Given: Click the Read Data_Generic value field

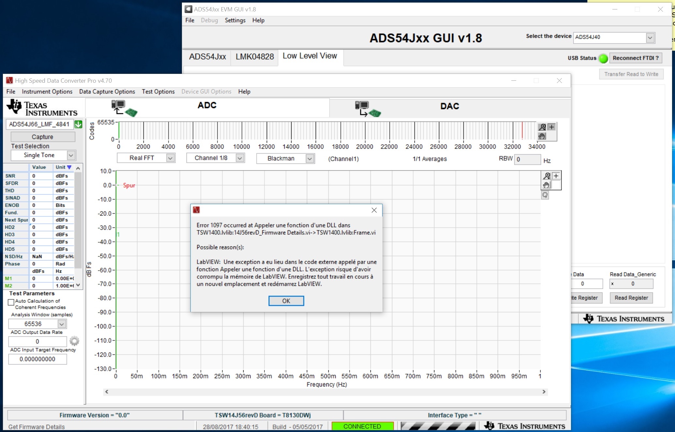Looking at the screenshot, I should coord(631,284).
